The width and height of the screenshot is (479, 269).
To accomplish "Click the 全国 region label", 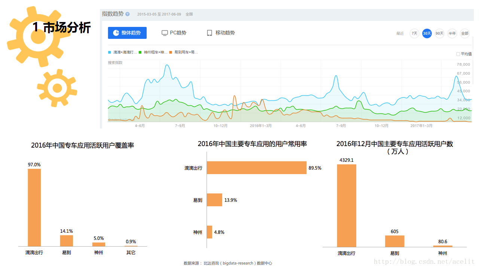I will point(189,14).
